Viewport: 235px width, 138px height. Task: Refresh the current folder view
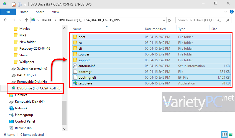click(169, 20)
